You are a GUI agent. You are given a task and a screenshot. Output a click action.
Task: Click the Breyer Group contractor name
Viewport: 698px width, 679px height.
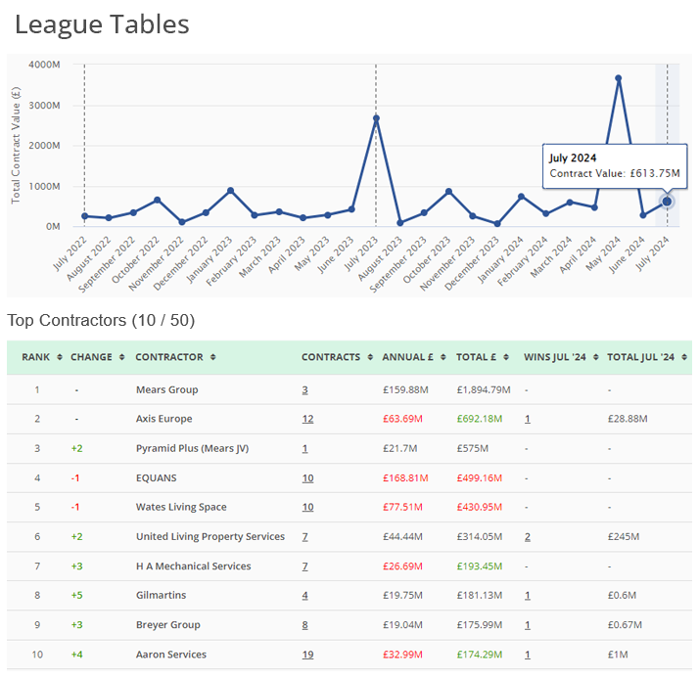(167, 625)
